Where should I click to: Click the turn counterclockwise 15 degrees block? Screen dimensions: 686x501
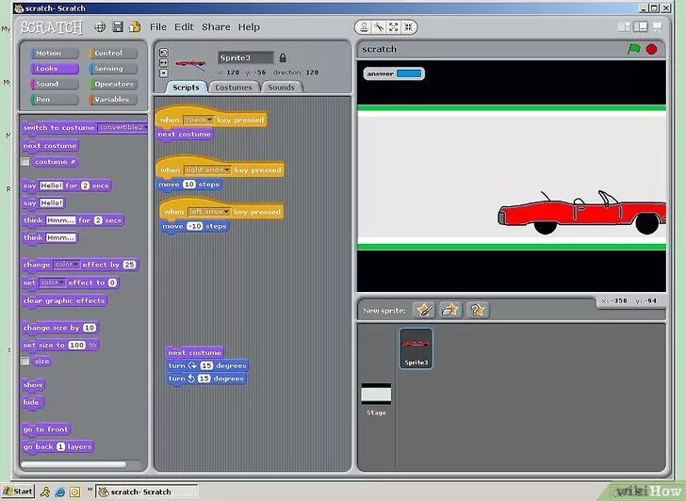[206, 379]
